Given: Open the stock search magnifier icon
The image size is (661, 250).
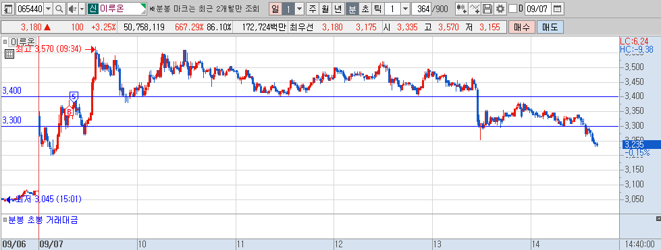Looking at the screenshot, I should (59, 8).
